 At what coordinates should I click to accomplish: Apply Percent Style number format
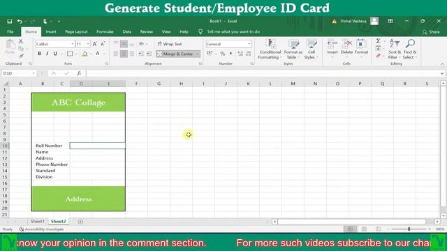(x=223, y=54)
